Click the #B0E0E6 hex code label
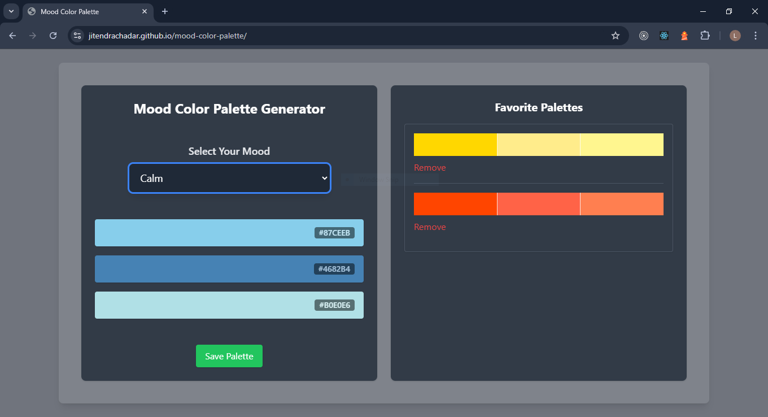768x417 pixels. click(334, 305)
